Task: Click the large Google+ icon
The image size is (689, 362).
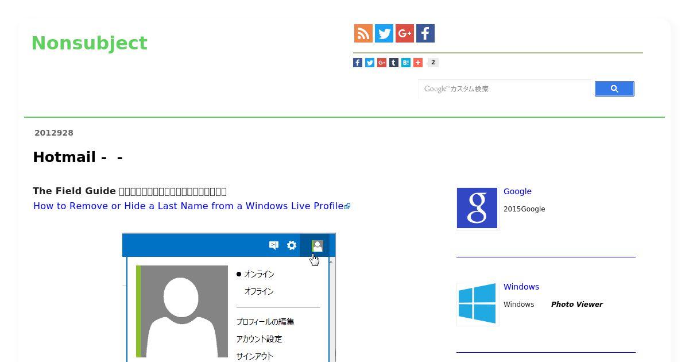Action: [x=405, y=33]
